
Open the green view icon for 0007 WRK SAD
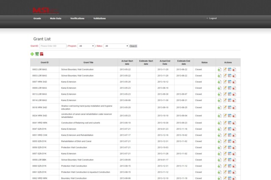[x=220, y=82]
